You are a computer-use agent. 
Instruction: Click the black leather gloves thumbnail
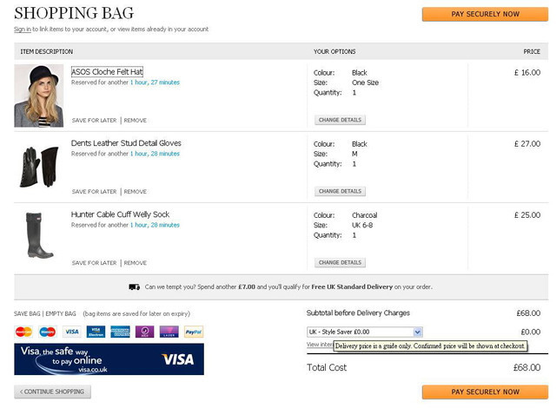pyautogui.click(x=38, y=167)
